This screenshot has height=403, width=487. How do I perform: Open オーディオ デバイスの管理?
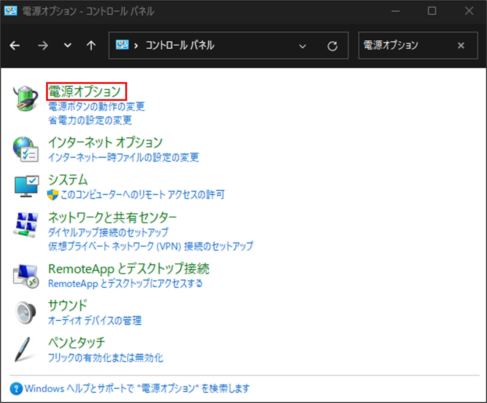[x=95, y=320]
